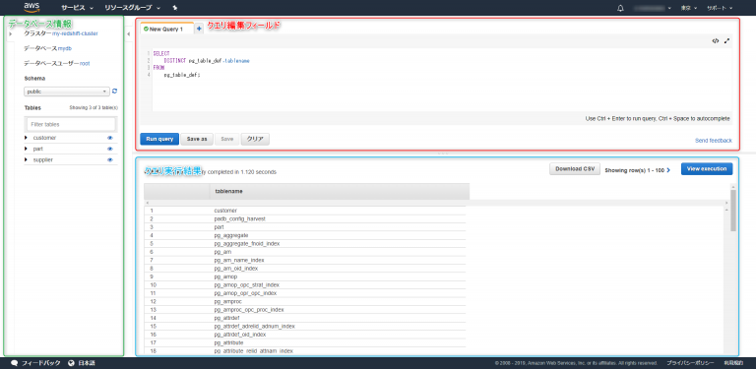The image size is (756, 369).
Task: Click the code format icon in editor
Action: 715,41
